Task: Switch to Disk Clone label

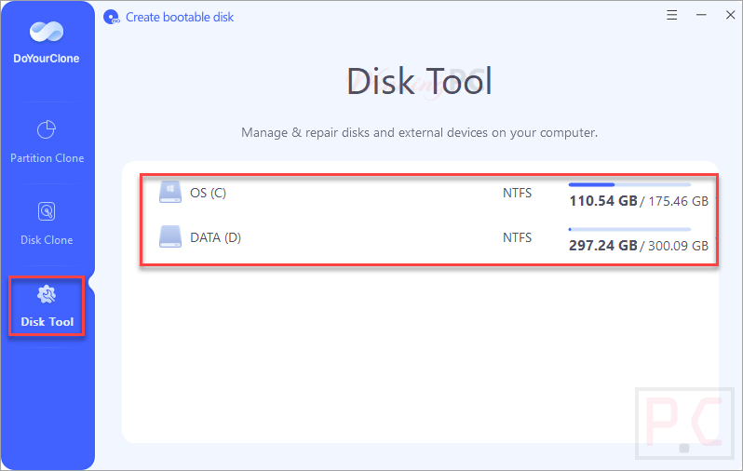Action: (x=47, y=240)
